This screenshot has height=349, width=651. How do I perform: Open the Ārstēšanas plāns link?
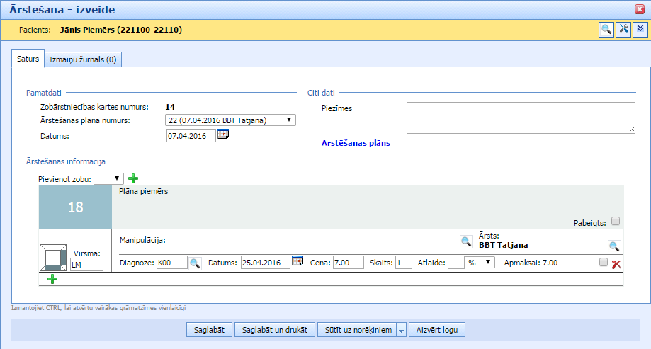[x=356, y=143]
